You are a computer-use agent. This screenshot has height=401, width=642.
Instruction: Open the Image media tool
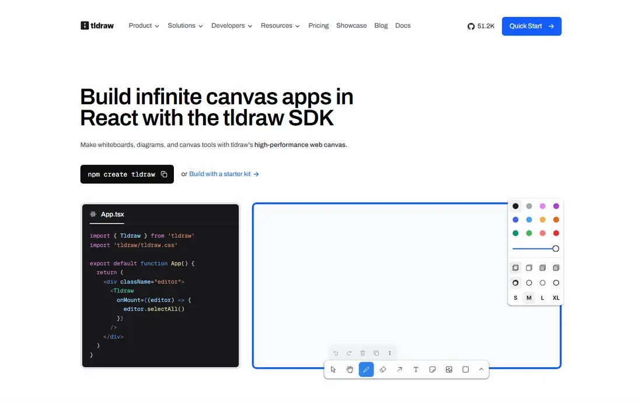pos(449,370)
